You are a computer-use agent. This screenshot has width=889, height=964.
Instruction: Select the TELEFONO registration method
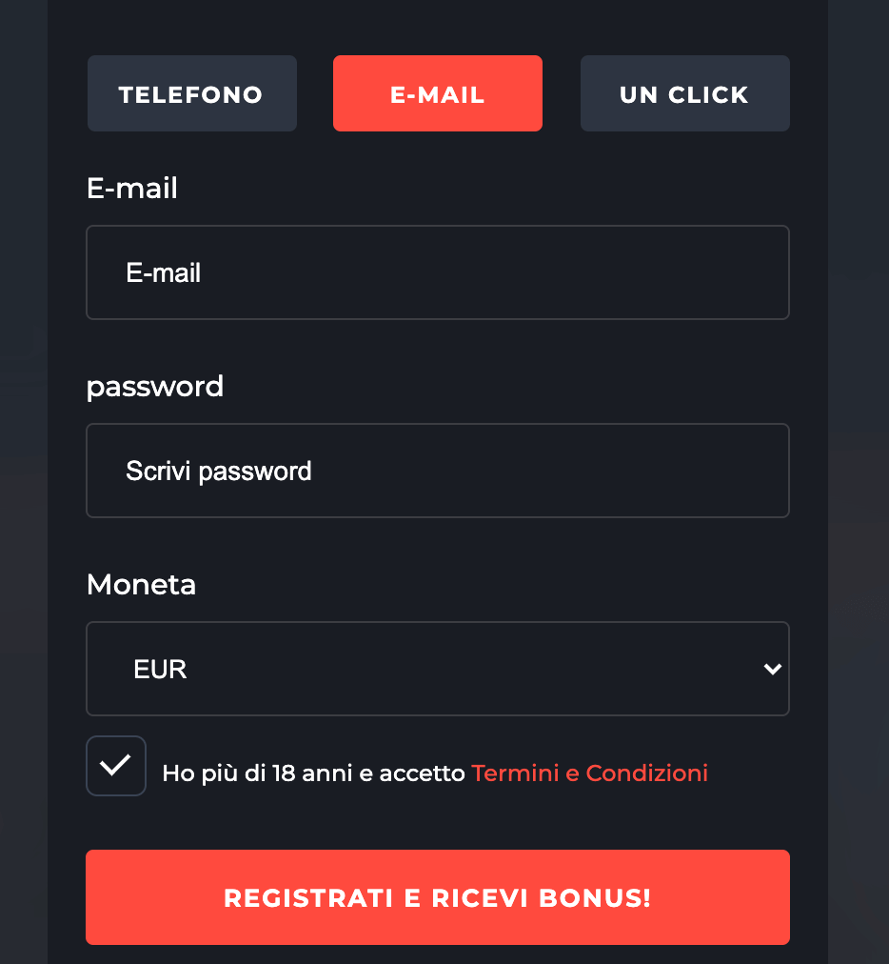tap(191, 92)
